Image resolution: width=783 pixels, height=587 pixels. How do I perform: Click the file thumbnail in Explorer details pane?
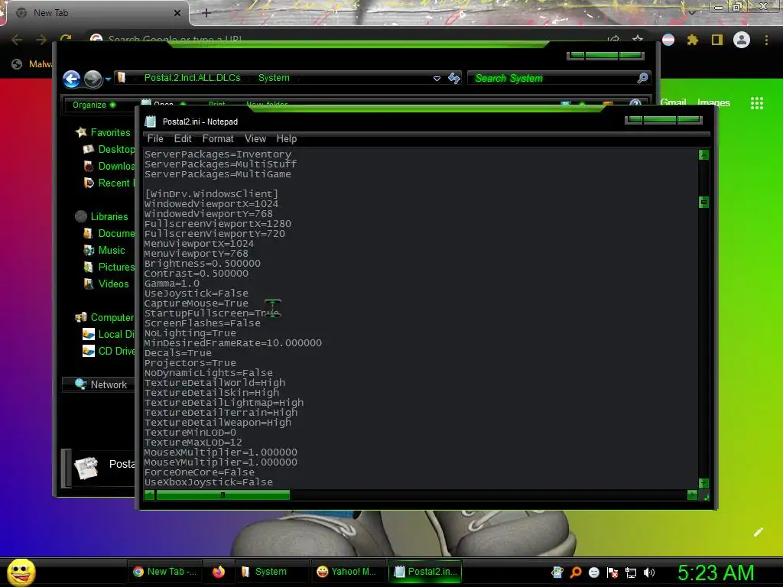[86, 468]
